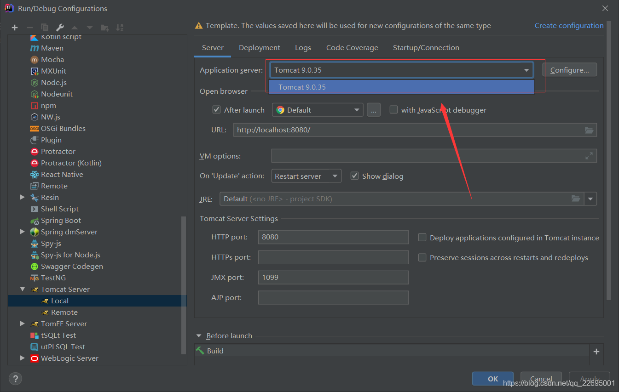This screenshot has height=392, width=619.
Task: Click the plus icon in Before launch
Action: click(x=596, y=352)
